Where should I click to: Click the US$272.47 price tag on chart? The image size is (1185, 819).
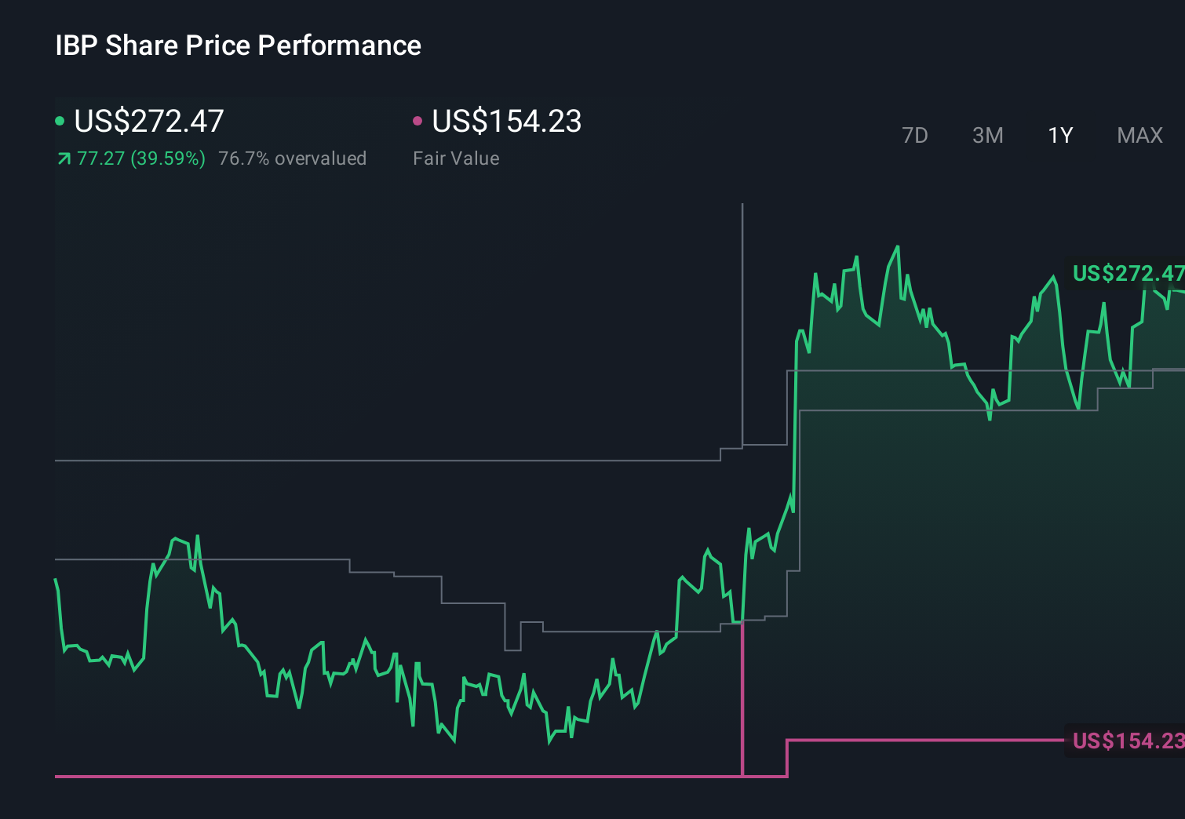tap(1128, 275)
